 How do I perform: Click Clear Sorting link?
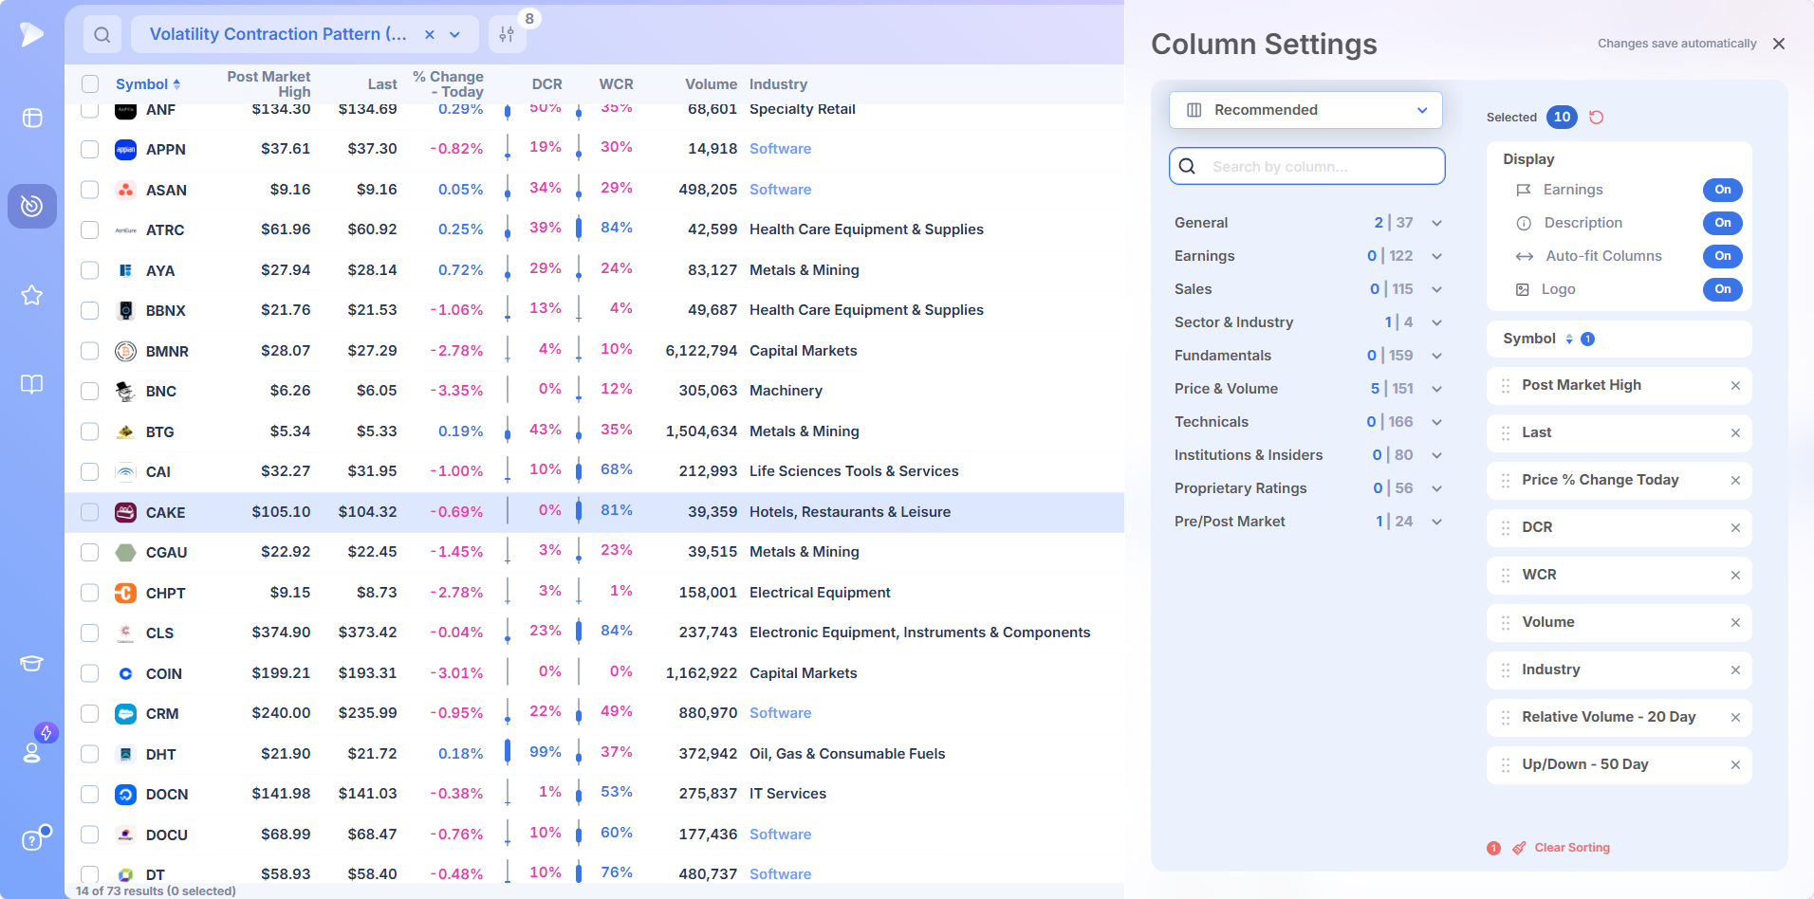[x=1572, y=848]
